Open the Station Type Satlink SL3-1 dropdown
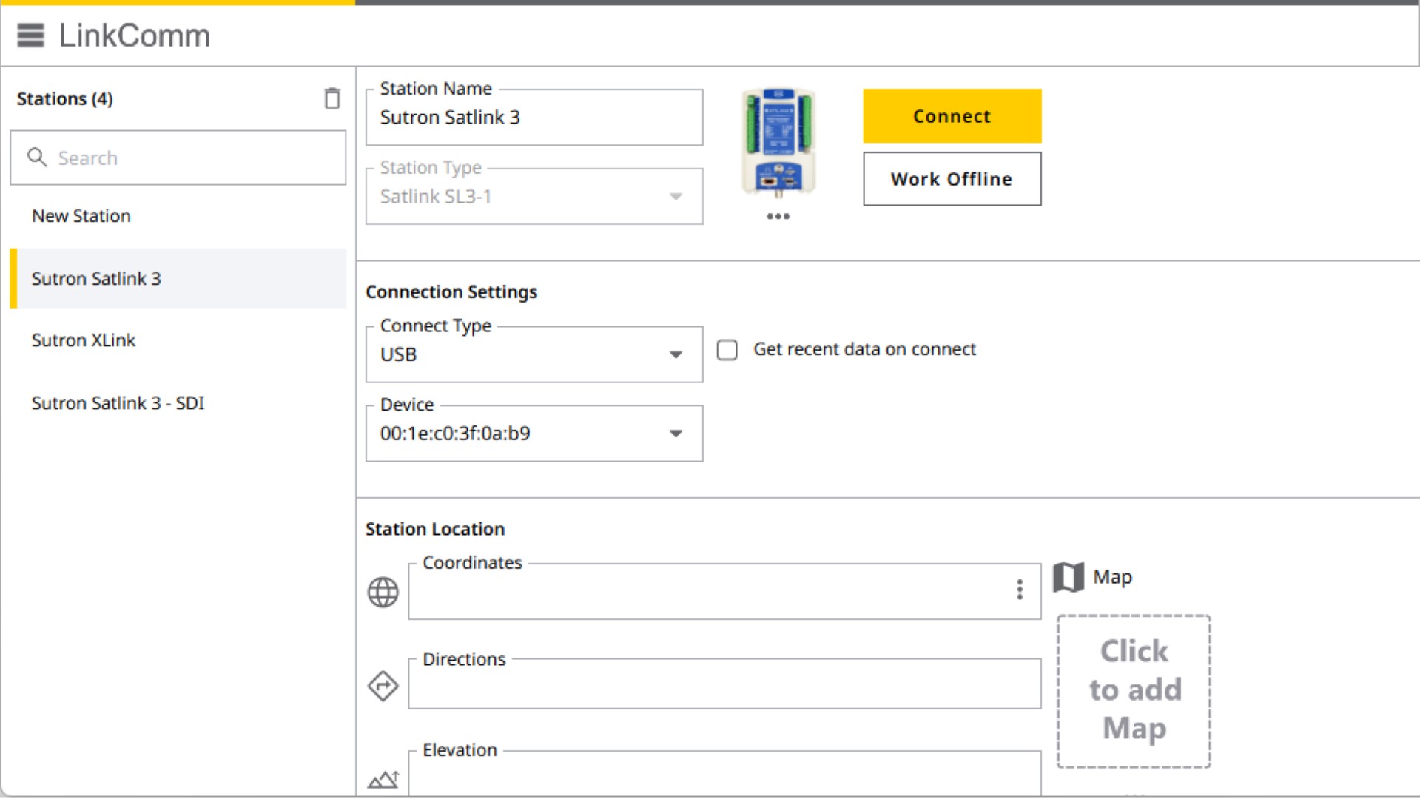This screenshot has height=799, width=1420. point(534,197)
